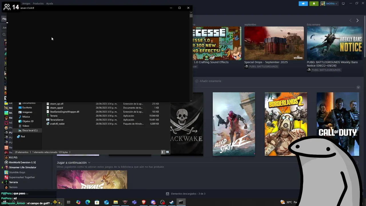Open Marvel Rivals suggestion banner
The width and height of the screenshot is (366, 206).
coord(92,179)
